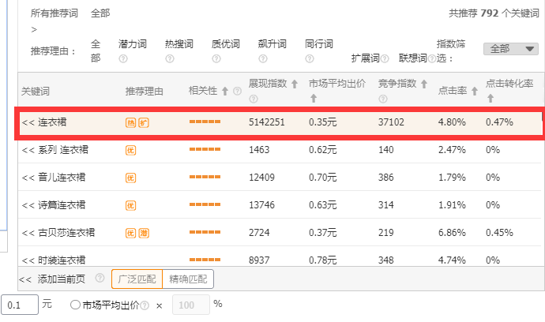Click the relevance bar for 系列 连衣裙

(x=205, y=150)
